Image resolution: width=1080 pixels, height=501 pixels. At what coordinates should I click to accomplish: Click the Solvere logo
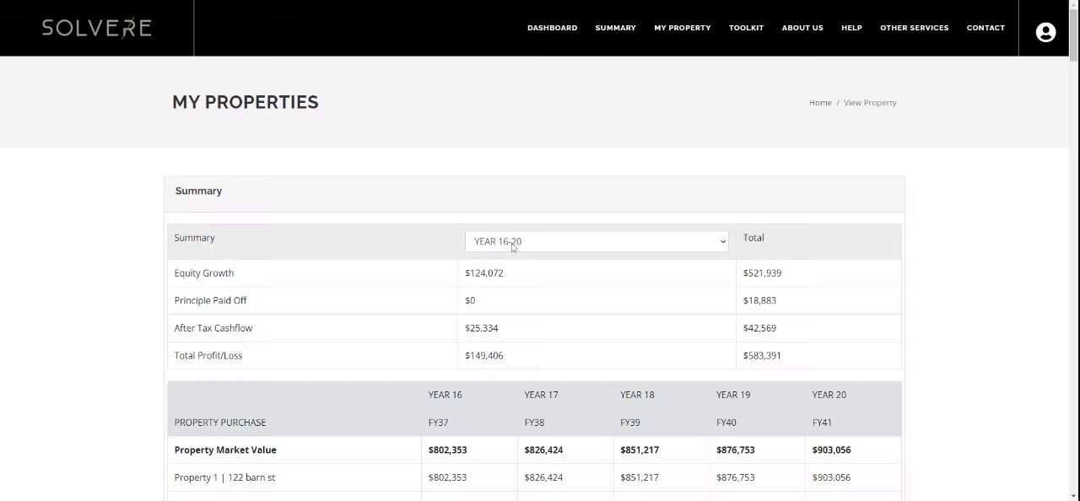tap(96, 28)
